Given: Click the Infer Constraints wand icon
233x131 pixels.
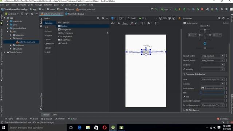Looking at the screenshot, I should point(136,23).
